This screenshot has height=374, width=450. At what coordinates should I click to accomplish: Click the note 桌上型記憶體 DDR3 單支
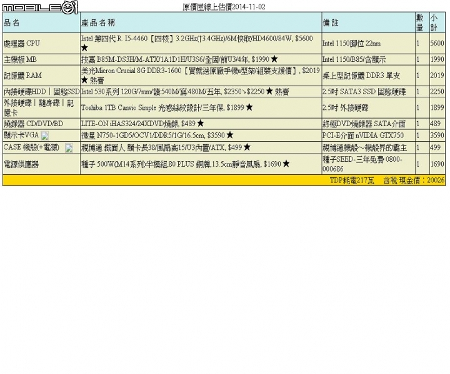pyautogui.click(x=361, y=76)
